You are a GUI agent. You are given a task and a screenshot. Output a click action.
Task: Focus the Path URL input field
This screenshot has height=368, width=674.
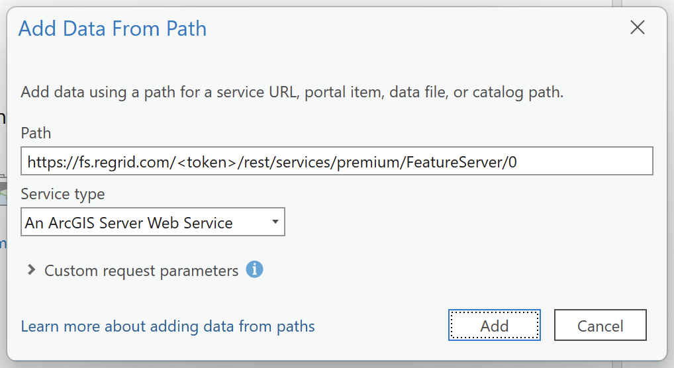tap(336, 161)
